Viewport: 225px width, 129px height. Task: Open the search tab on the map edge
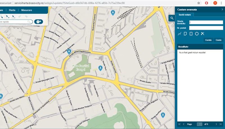pos(172,18)
